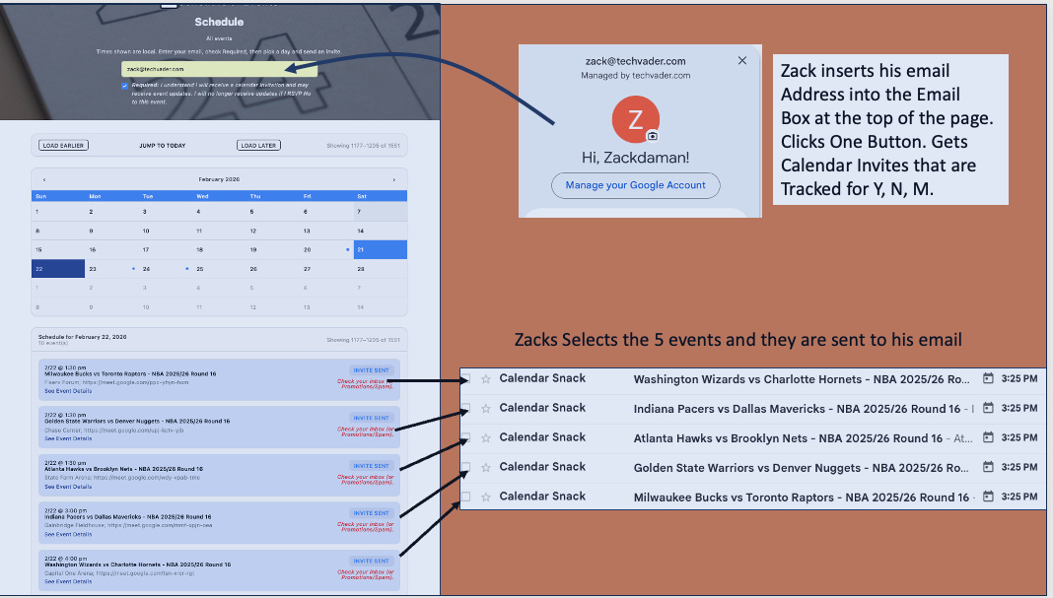The image size is (1053, 598).
Task: Open See Event Details for Indiana Pacers game
Action: [68, 534]
